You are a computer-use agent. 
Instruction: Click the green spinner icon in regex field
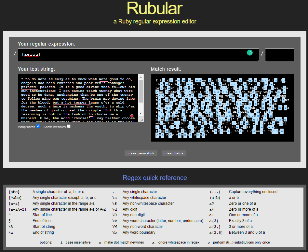(249, 52)
